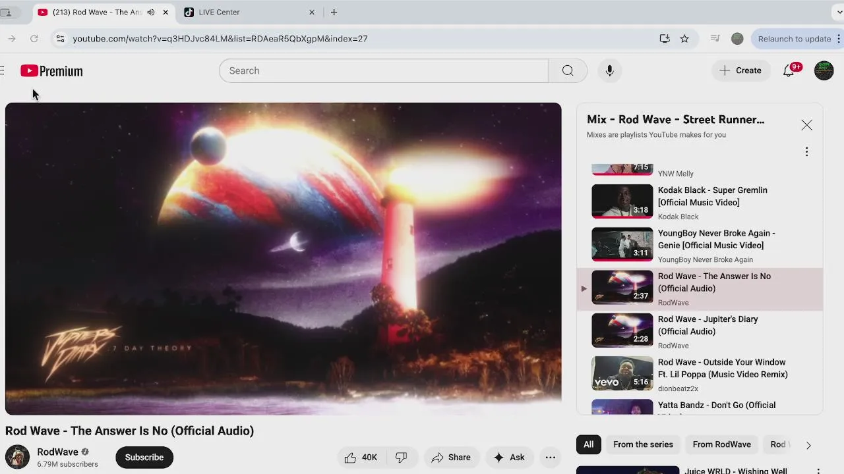Reload the page
Viewport: 844px width, 474px height.
pos(34,39)
